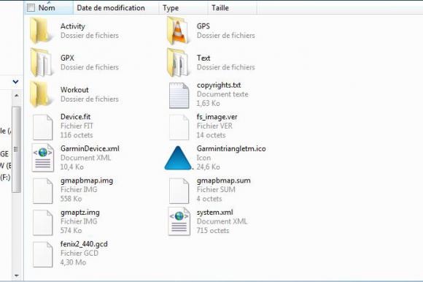Image resolution: width=423 pixels, height=282 pixels.
Task: Click the Garmintriangletm.ico file name
Action: click(231, 149)
